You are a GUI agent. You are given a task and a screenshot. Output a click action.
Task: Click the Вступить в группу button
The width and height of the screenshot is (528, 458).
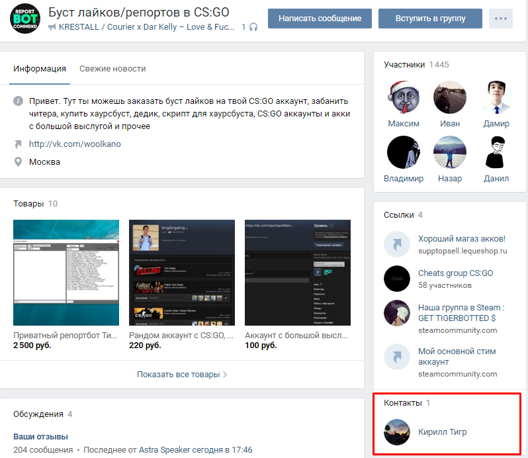430,19
